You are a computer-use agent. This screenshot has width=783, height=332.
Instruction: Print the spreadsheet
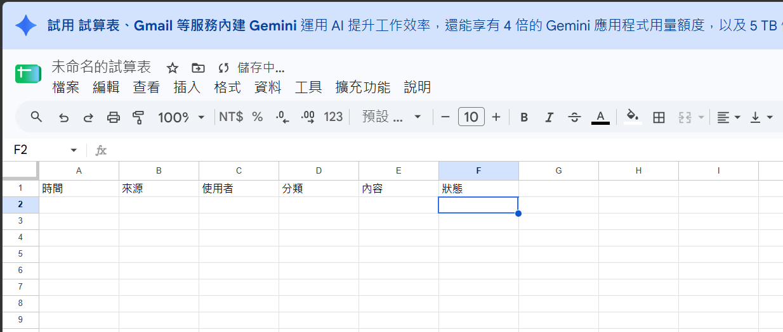point(114,117)
